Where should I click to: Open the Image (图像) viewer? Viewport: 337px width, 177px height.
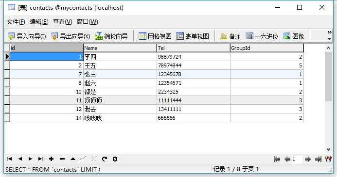294,36
